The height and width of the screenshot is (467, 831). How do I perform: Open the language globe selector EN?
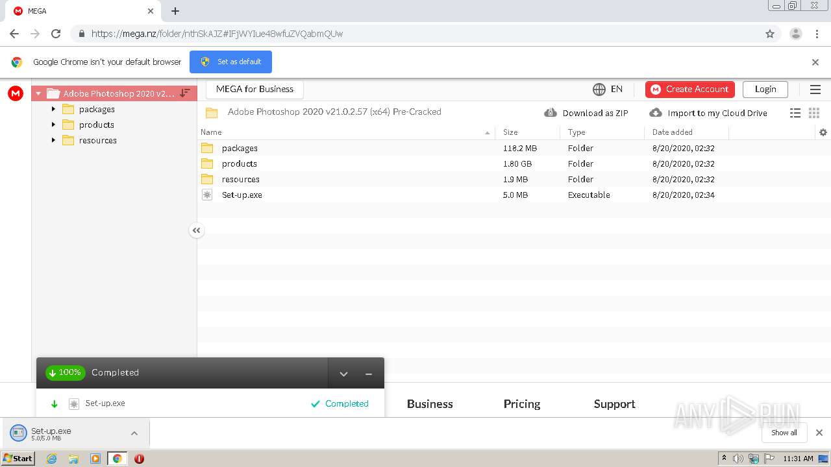pos(607,90)
